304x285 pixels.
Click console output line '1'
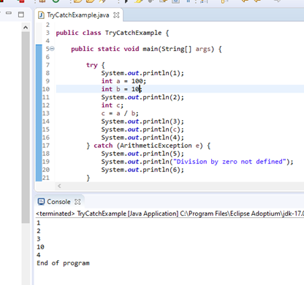[x=39, y=223]
